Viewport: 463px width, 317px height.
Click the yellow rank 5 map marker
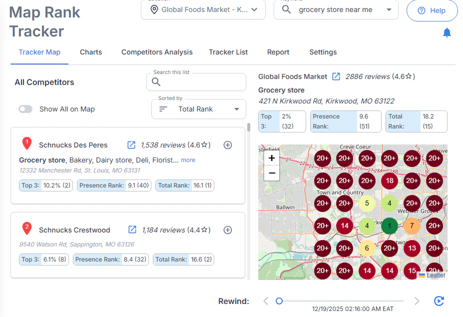point(367,203)
